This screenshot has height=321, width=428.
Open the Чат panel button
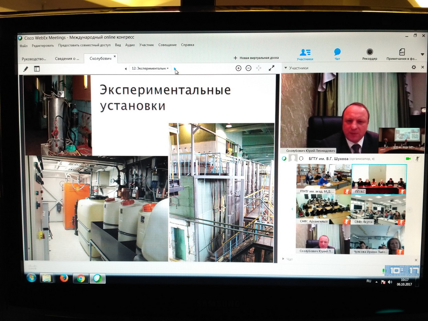coord(337,54)
